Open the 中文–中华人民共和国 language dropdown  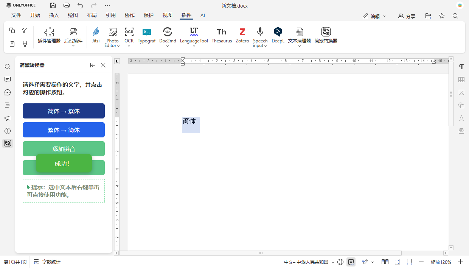309,262
